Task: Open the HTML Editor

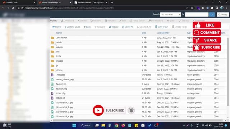Action: point(137,21)
